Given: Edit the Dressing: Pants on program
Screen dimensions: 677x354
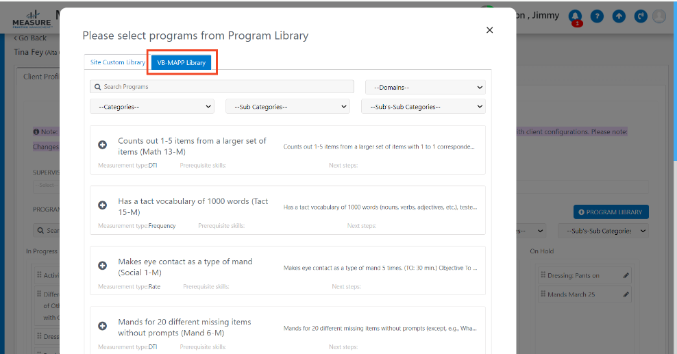Looking at the screenshot, I should [626, 275].
